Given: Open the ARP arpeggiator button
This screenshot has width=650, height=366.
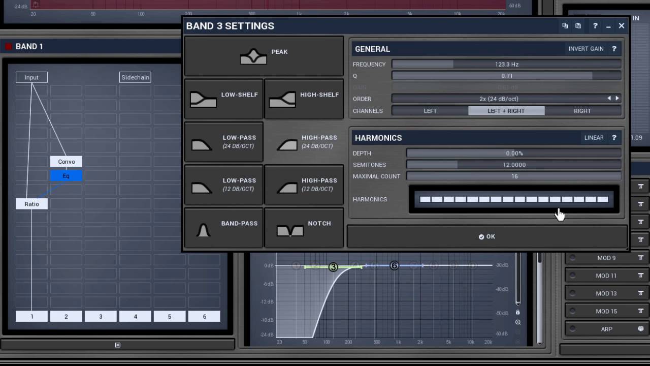Looking at the screenshot, I should click(x=606, y=329).
